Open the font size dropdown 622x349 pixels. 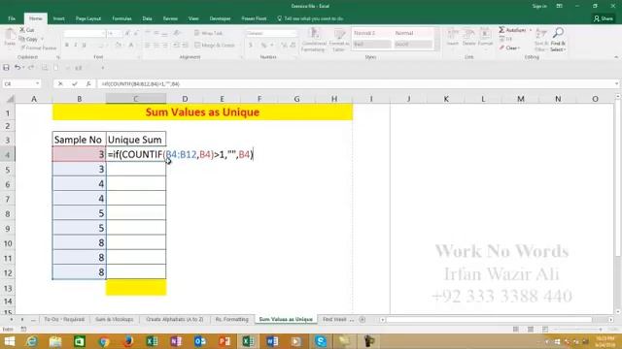pyautogui.click(x=120, y=33)
